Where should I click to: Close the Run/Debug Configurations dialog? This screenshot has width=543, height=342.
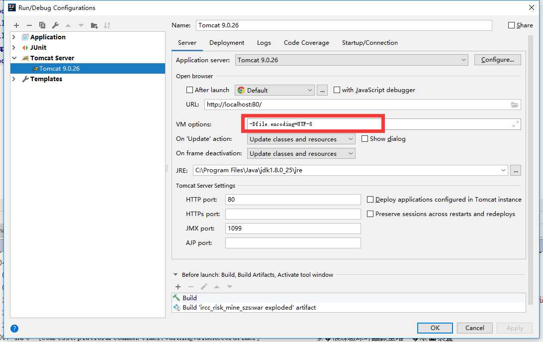[x=532, y=7]
